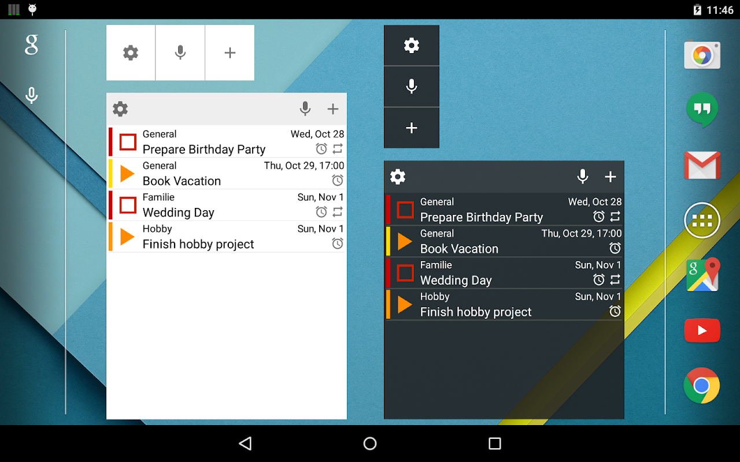740x462 pixels.
Task: Tap microphone in light horizontal widget bar
Action: [180, 53]
